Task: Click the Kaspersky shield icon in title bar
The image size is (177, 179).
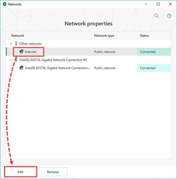Action: point(5,4)
